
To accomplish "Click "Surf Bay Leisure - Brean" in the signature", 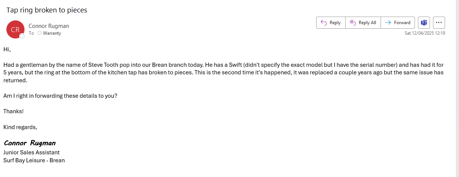I will (34, 160).
